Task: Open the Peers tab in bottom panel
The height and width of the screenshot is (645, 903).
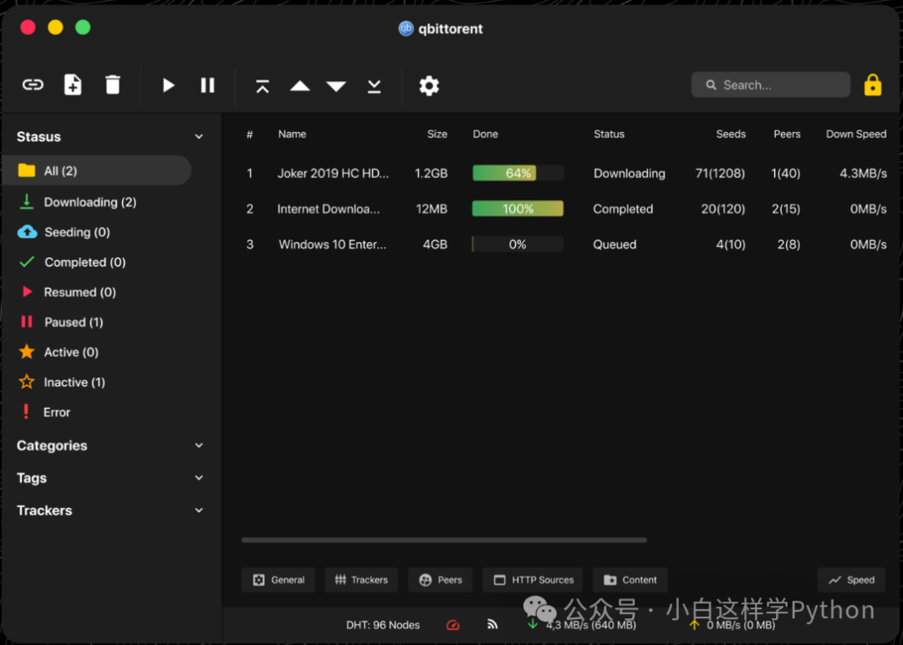Action: (441, 580)
